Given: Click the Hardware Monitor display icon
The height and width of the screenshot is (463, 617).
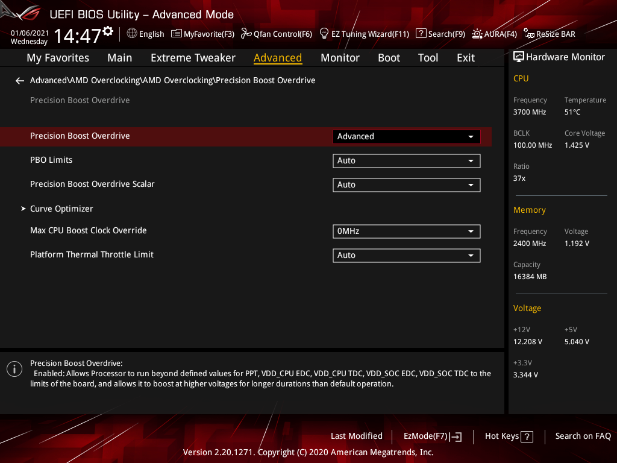Looking at the screenshot, I should 519,57.
